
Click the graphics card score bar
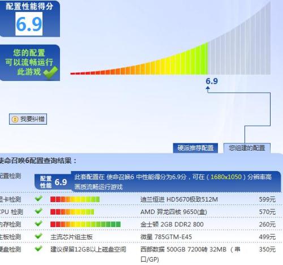click(x=75, y=199)
